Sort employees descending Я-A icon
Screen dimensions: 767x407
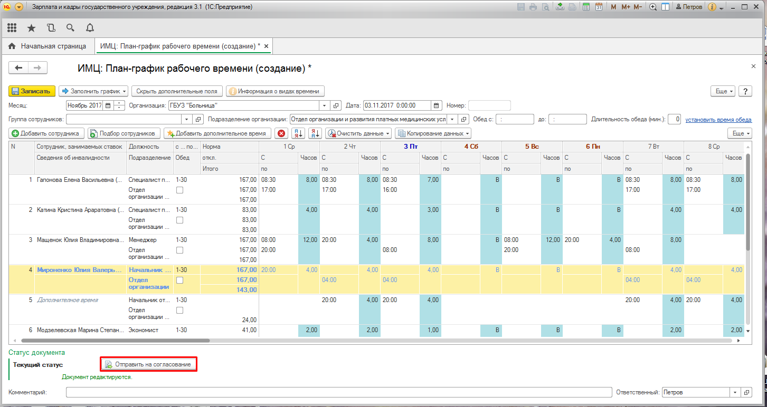click(x=315, y=133)
